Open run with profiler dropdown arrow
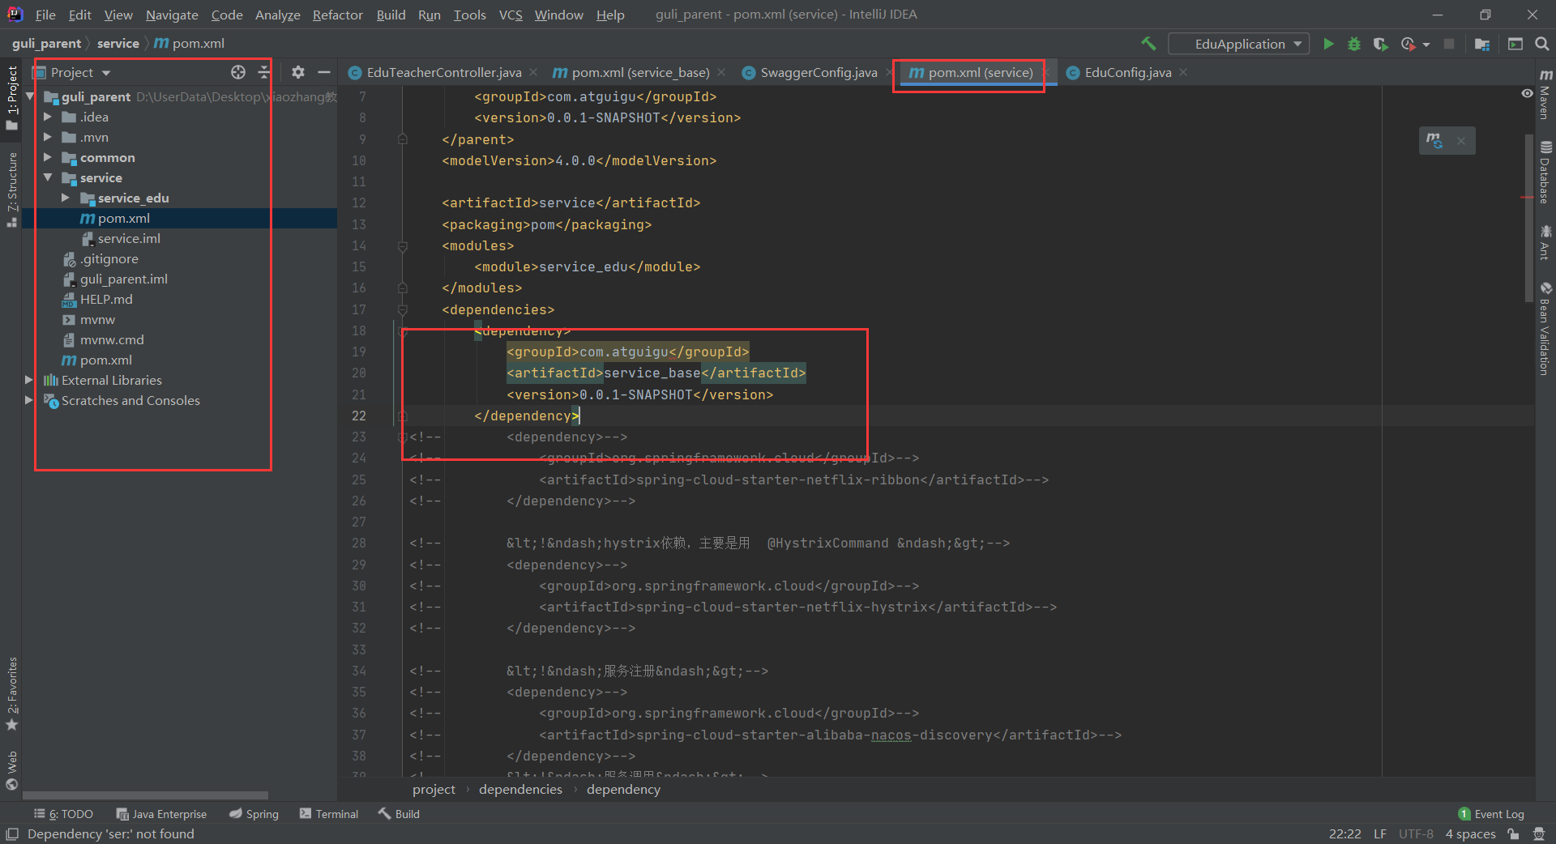The height and width of the screenshot is (844, 1556). click(x=1426, y=45)
